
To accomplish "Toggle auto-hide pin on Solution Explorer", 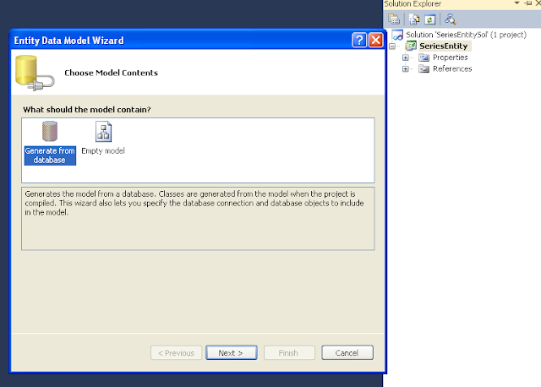I will click(527, 3).
